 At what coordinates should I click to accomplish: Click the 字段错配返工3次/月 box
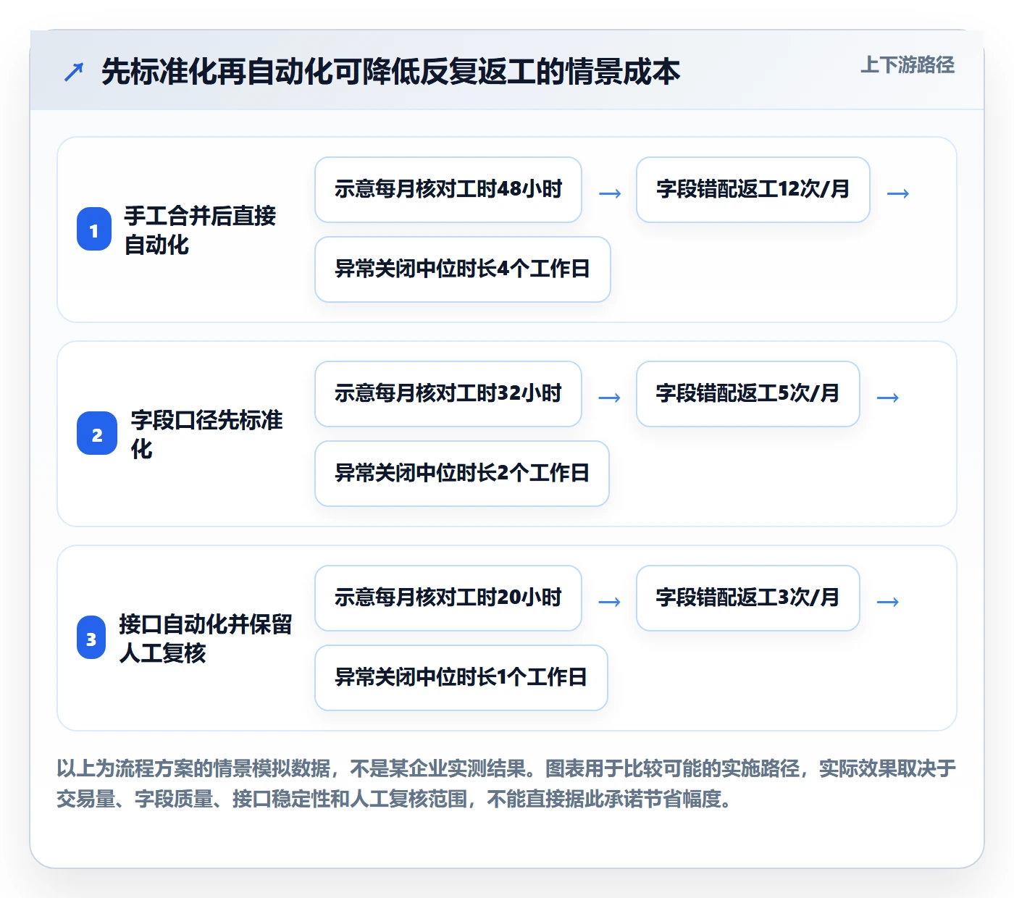[748, 598]
